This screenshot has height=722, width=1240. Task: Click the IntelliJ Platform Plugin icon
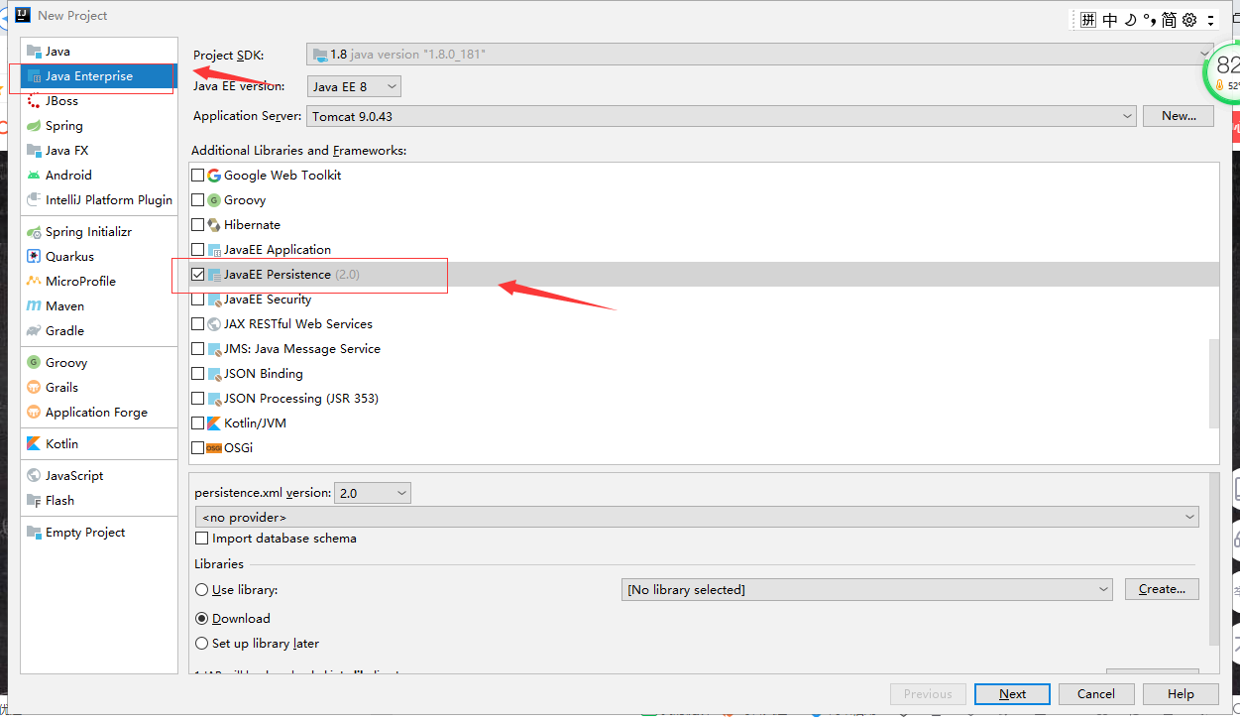(x=34, y=199)
